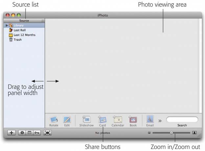The width and height of the screenshot is (205, 151).
Task: Open the keywords key button
Action: coord(37,133)
